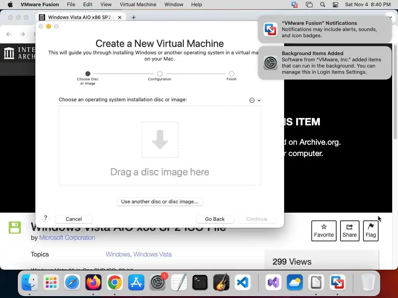Image resolution: width=398 pixels, height=298 pixels.
Task: Open the File menu
Action: [71, 5]
